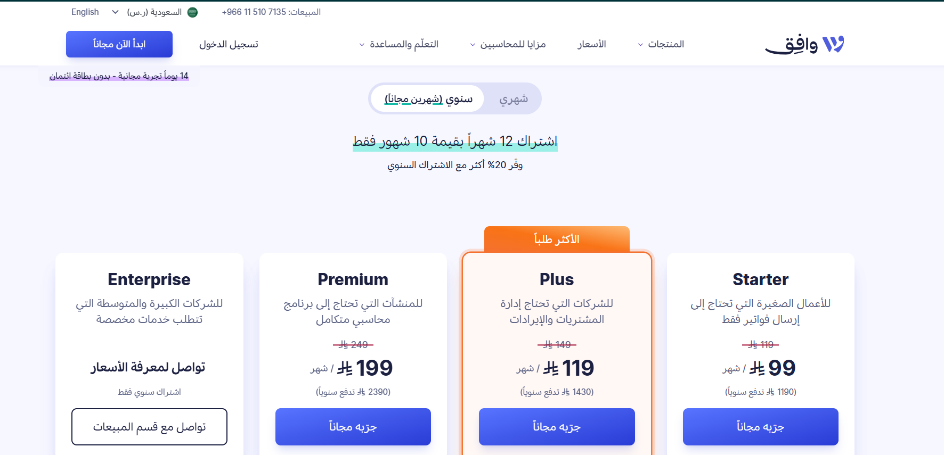944x455 pixels.
Task: Open the English language selector
Action: pyautogui.click(x=85, y=12)
